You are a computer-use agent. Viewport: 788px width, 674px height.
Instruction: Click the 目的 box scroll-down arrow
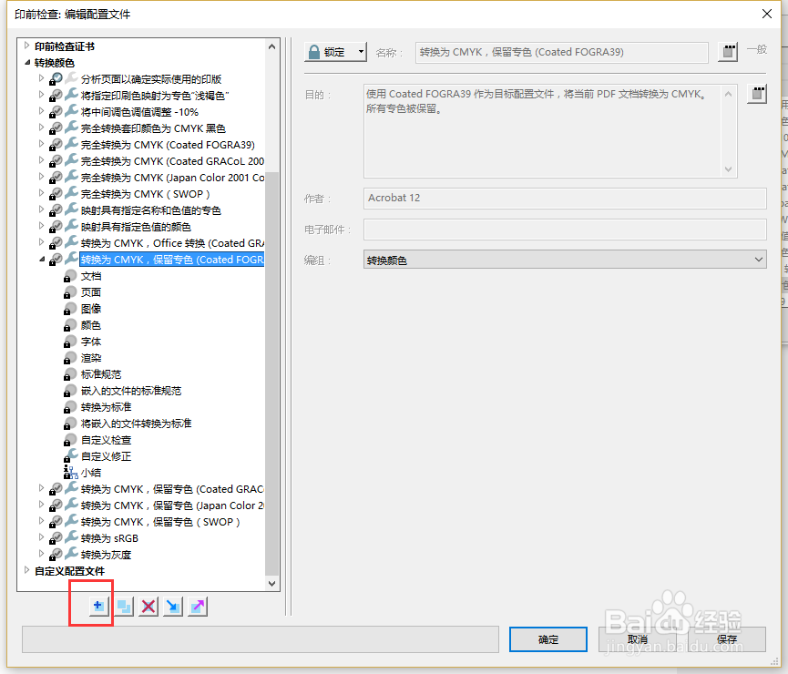[x=729, y=169]
